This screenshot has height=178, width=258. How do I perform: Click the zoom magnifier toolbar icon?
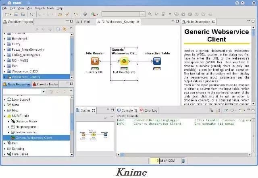[x=150, y=14]
